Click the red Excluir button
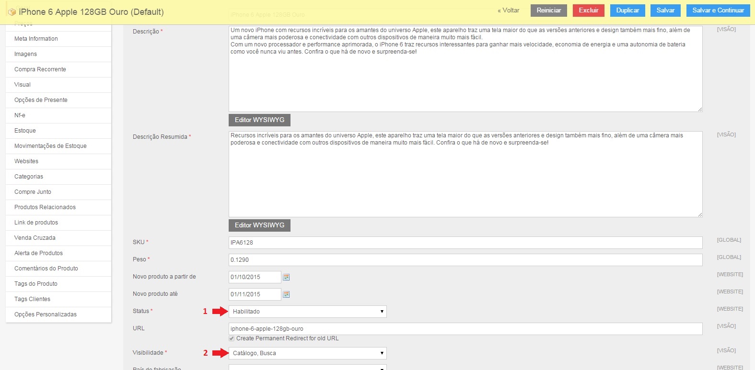 [589, 11]
